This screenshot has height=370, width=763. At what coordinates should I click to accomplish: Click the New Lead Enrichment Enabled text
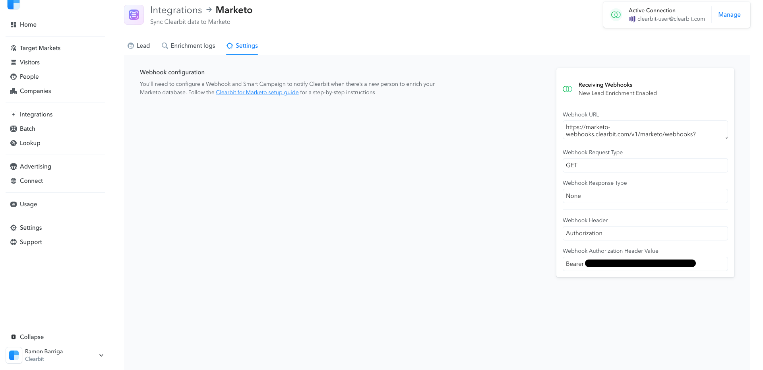pos(618,93)
